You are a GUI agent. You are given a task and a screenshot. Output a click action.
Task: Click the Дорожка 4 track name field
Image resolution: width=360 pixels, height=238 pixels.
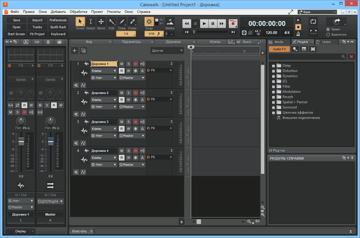coord(103,150)
